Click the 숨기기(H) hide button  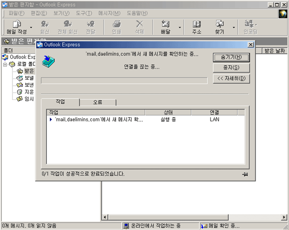(x=231, y=57)
